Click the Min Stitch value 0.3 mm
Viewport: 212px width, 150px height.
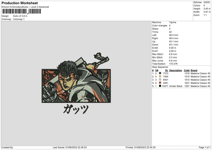point(173,57)
